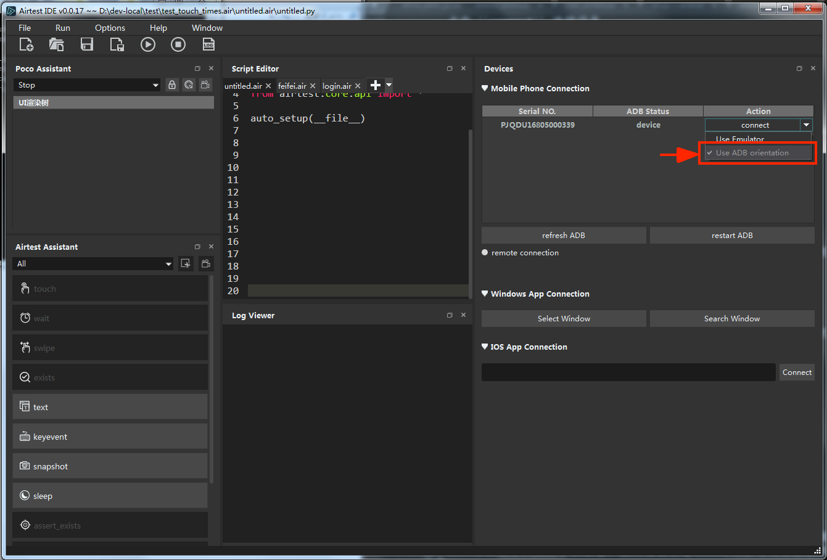Open the Help menu
The height and width of the screenshot is (560, 827).
click(158, 28)
